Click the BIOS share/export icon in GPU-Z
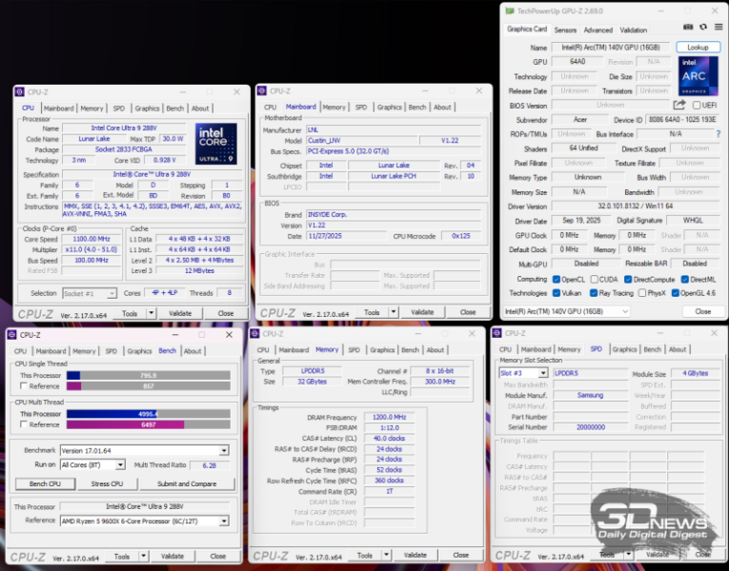 tap(679, 105)
